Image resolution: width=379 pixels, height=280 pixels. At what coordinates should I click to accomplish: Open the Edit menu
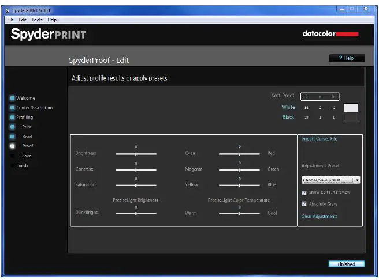point(23,20)
